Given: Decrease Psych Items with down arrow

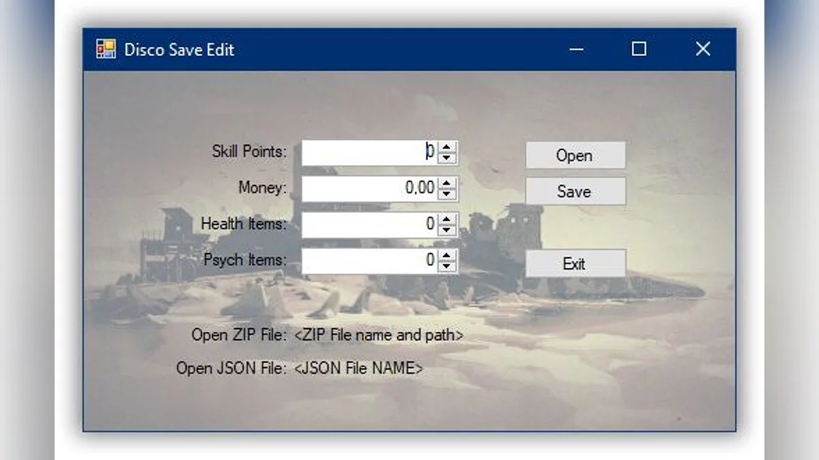Looking at the screenshot, I should click(x=447, y=266).
